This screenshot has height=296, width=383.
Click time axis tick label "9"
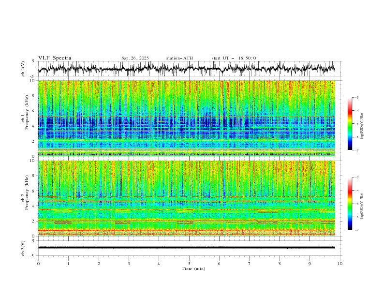(309, 264)
